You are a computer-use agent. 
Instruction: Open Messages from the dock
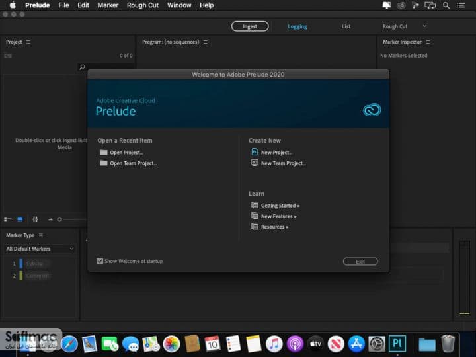tap(130, 344)
